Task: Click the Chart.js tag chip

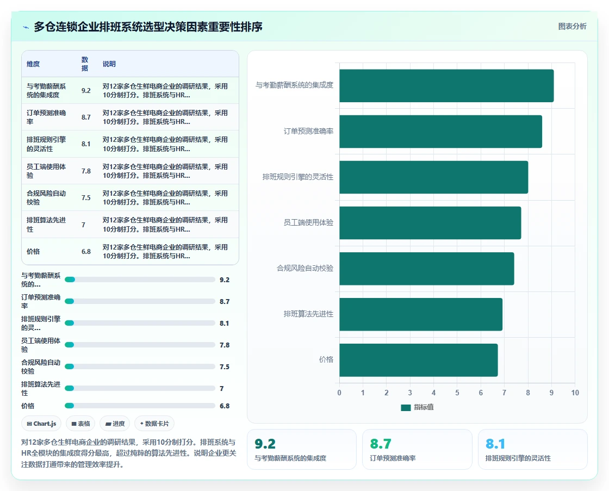Action: point(41,424)
